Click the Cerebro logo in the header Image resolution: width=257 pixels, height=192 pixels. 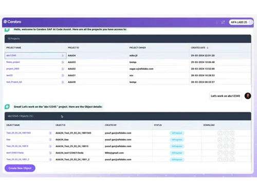(x=12, y=22)
